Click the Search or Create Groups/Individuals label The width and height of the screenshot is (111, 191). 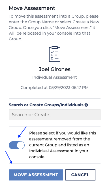point(46,105)
